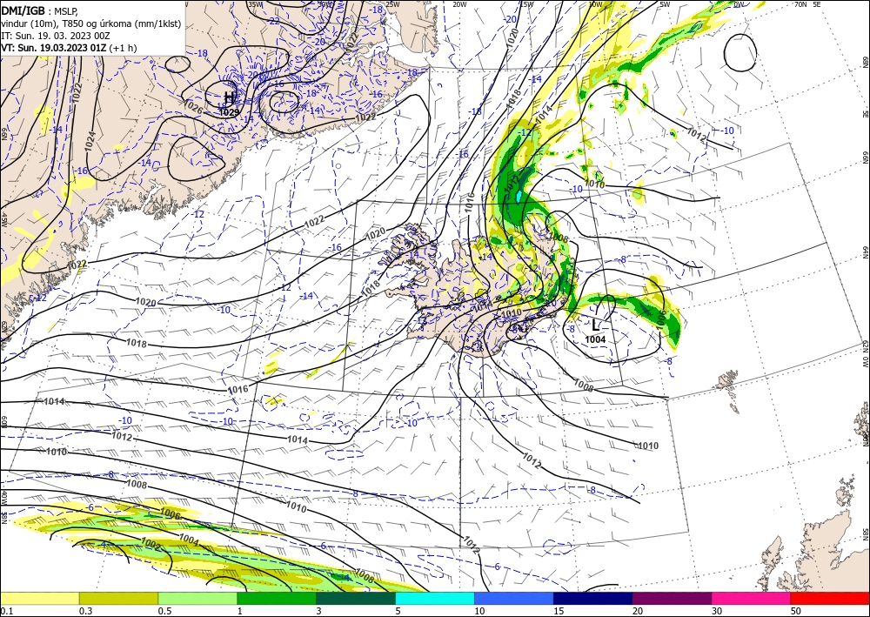Click the 1024 isobar label
The image size is (870, 617).
(x=90, y=141)
